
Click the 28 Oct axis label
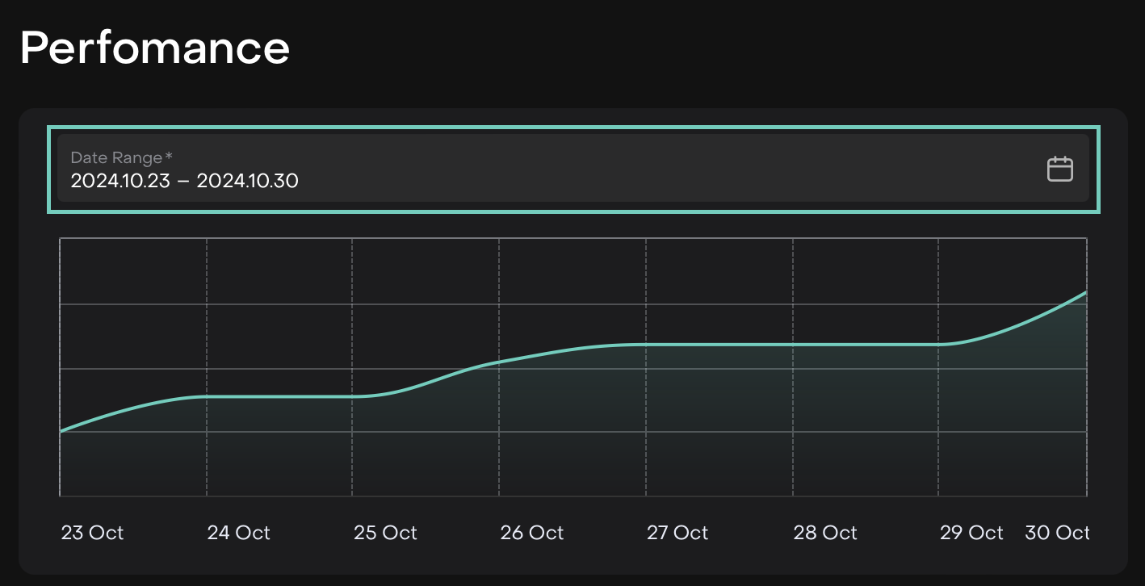pos(824,533)
